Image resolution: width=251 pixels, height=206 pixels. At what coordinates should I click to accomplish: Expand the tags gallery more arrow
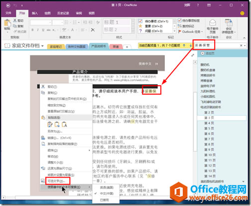(x=174, y=31)
